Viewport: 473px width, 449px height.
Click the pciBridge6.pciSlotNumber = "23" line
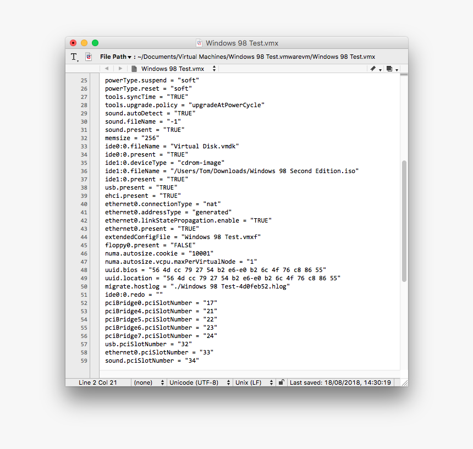pos(161,328)
